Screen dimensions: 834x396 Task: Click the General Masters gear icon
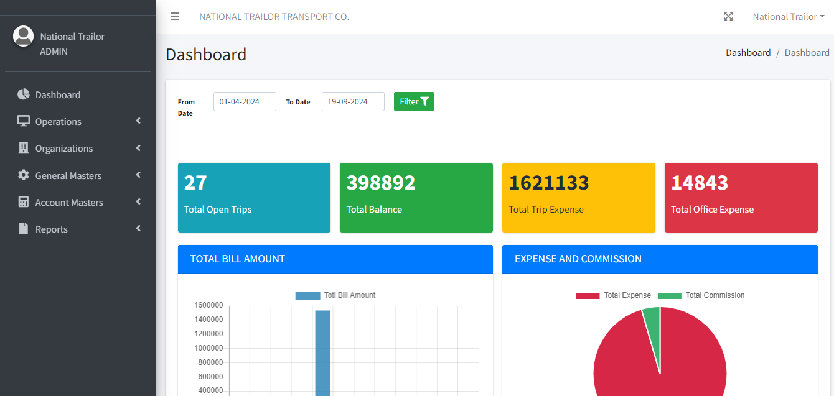click(24, 175)
